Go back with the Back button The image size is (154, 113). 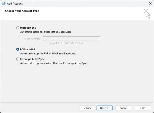(x=87, y=108)
